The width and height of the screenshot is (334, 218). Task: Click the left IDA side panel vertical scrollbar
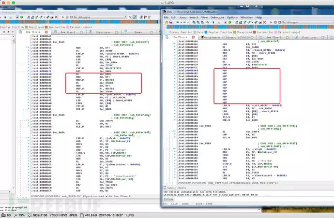[x=14, y=112]
